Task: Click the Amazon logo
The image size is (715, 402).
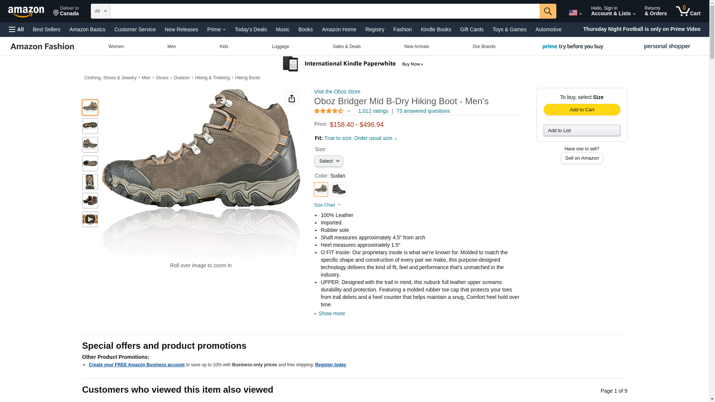Action: click(x=26, y=12)
